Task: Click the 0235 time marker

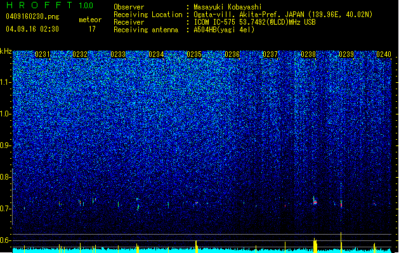Action: point(194,54)
